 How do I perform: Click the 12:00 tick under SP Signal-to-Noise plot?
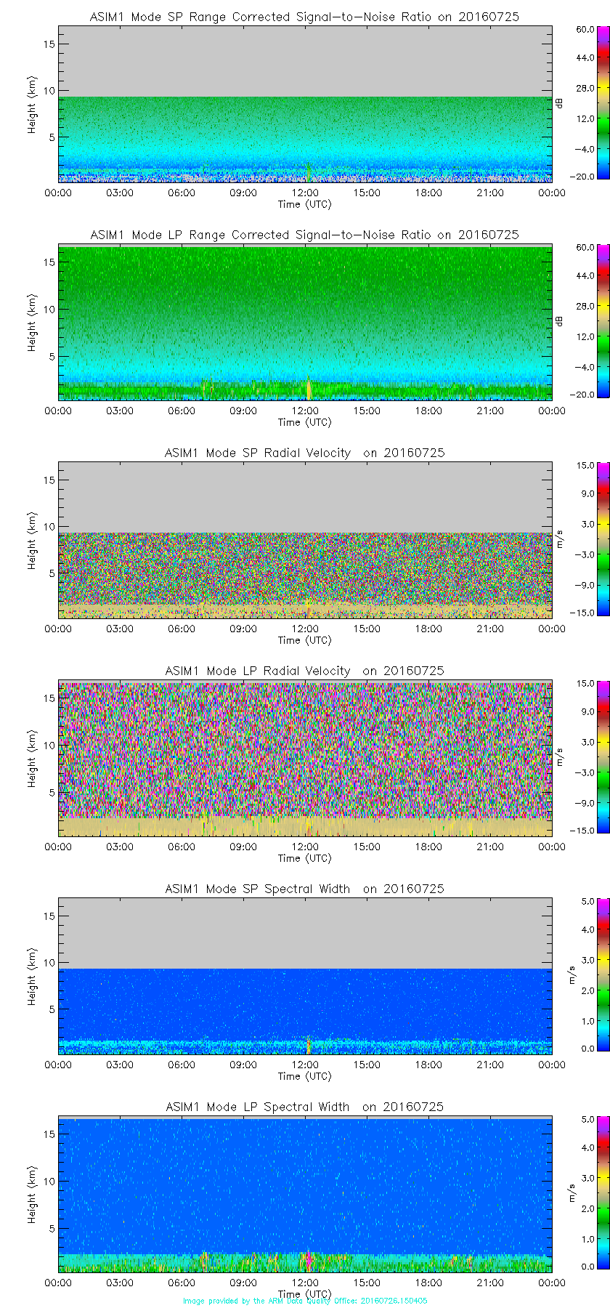305,193
